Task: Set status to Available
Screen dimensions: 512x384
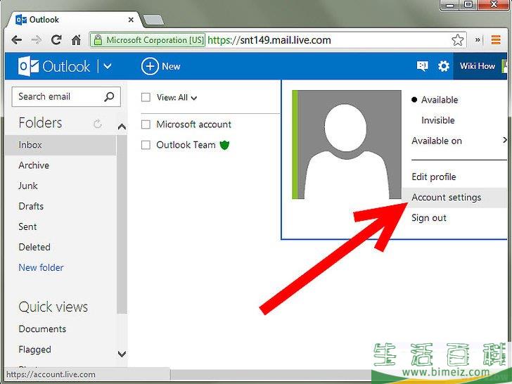Action: click(x=439, y=100)
